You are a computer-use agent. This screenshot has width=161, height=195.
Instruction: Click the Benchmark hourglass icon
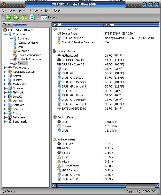click(10, 122)
